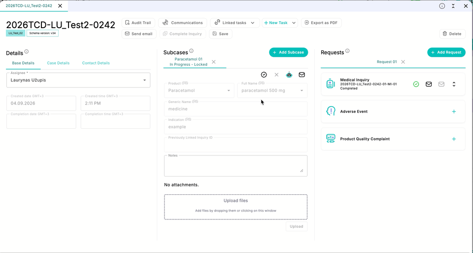Click the Add Subcase button
Image resolution: width=473 pixels, height=253 pixels.
click(288, 52)
